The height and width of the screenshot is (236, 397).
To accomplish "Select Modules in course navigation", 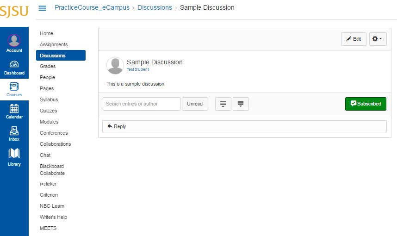I will point(49,122).
